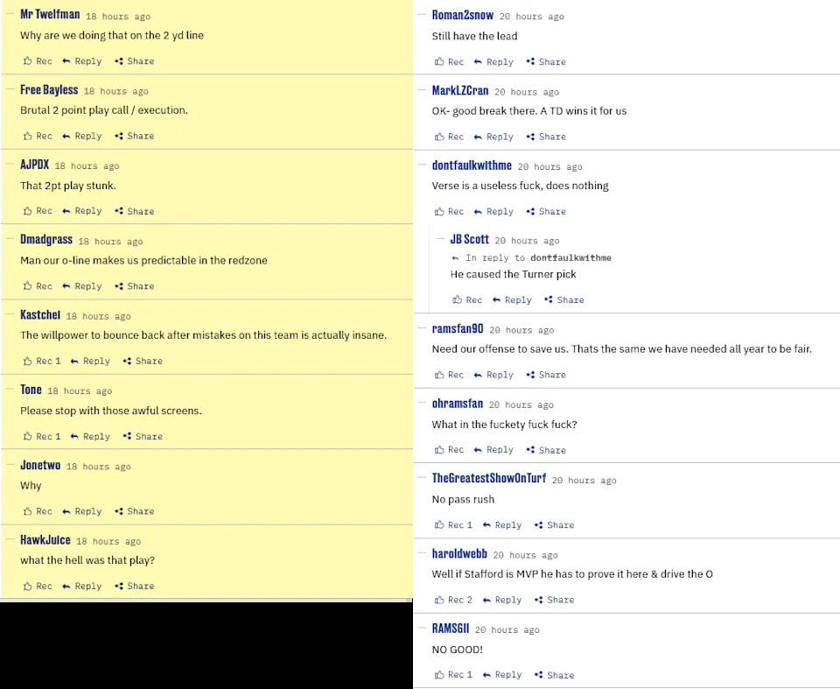Click reply arrow icon under JB Scott's comment
The image size is (840, 689).
click(x=496, y=299)
